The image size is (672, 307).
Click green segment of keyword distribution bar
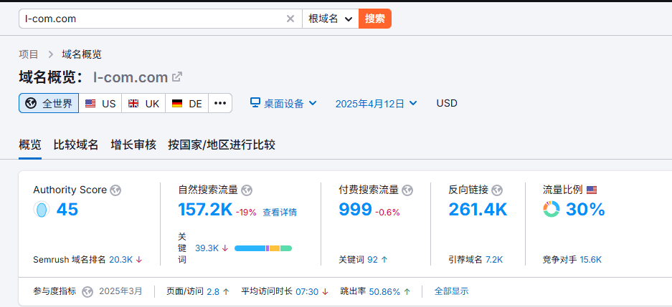pyautogui.click(x=286, y=248)
